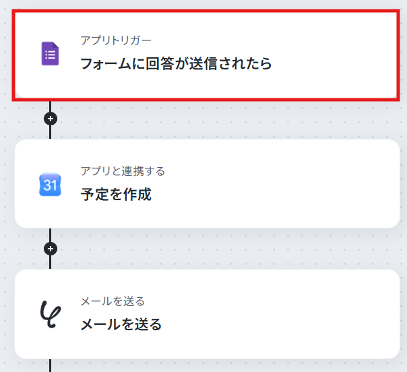Select the bold メールを送る title text
The width and height of the screenshot is (407, 372).
point(121,324)
